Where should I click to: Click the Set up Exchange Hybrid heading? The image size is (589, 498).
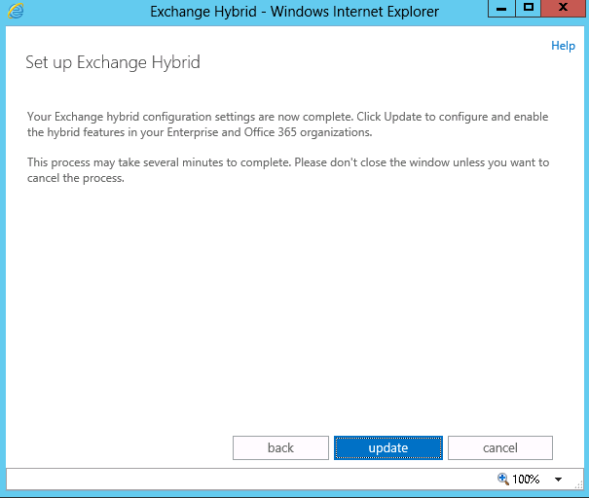(113, 62)
